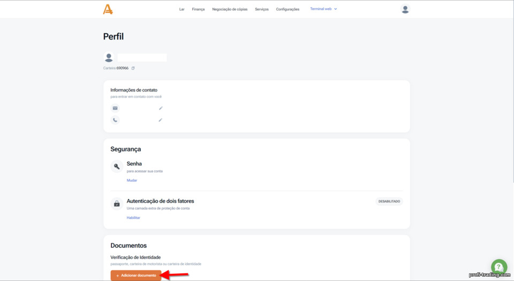Click the Perfil page heading
This screenshot has width=514, height=281.
[114, 36]
